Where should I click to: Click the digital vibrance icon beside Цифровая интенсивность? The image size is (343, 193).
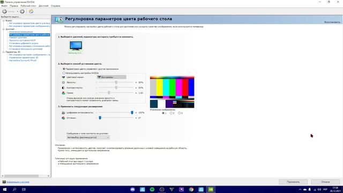[x=63, y=113]
